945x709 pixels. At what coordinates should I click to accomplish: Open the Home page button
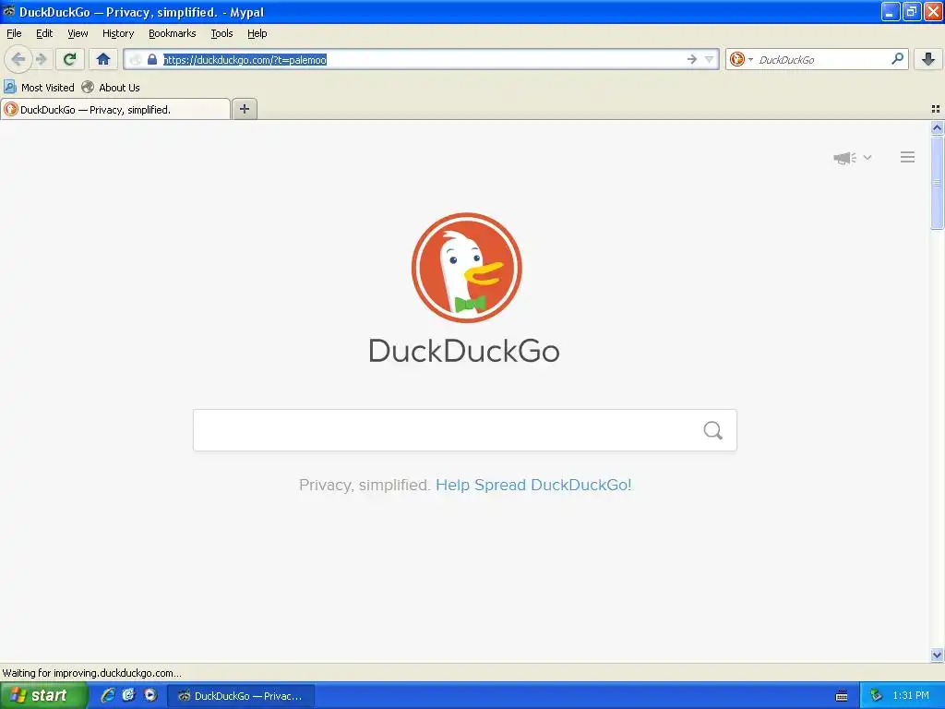(103, 59)
